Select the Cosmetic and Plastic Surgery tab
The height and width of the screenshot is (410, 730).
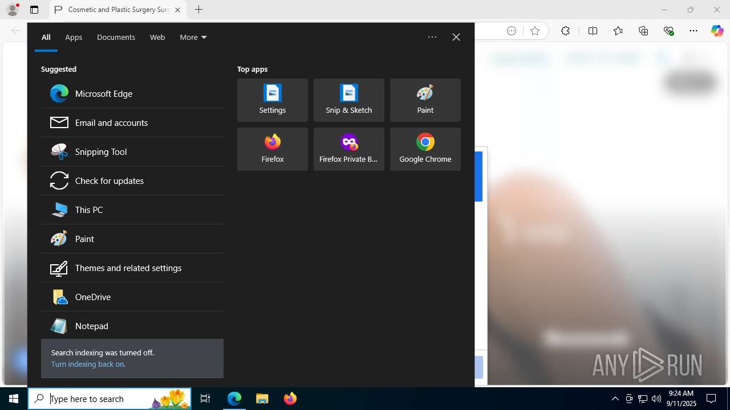118,10
